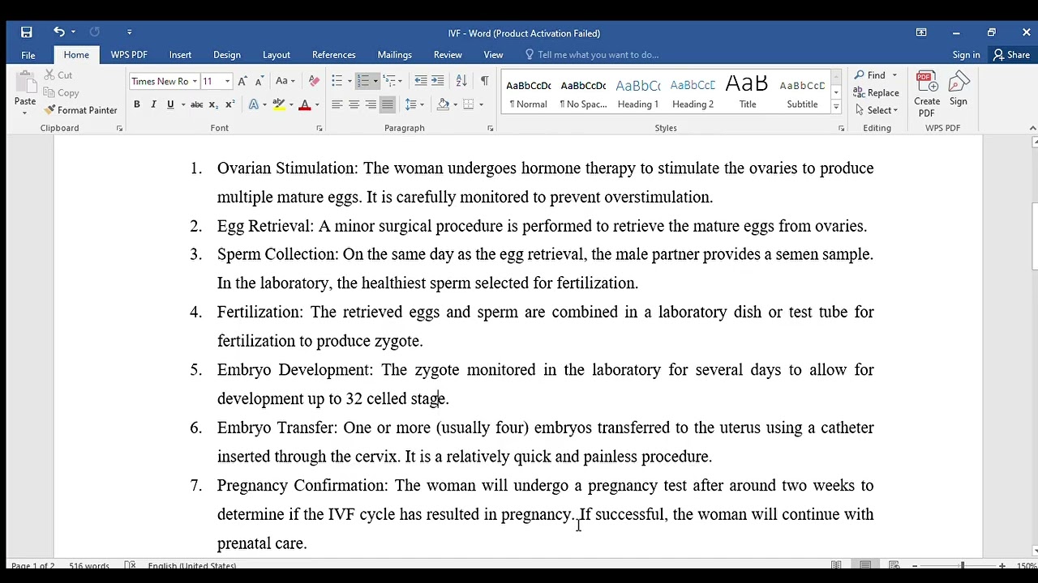Click the Replace button
This screenshot has height=583, width=1038.
point(877,93)
